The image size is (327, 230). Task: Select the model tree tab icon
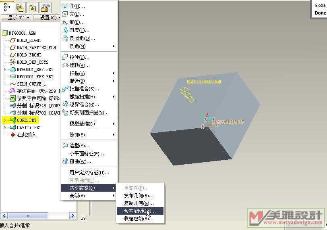[7, 7]
